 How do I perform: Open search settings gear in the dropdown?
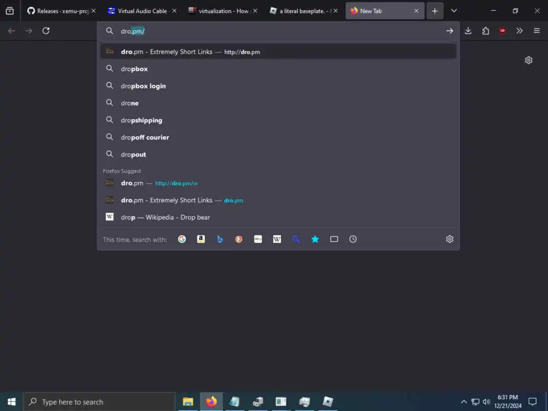(450, 239)
